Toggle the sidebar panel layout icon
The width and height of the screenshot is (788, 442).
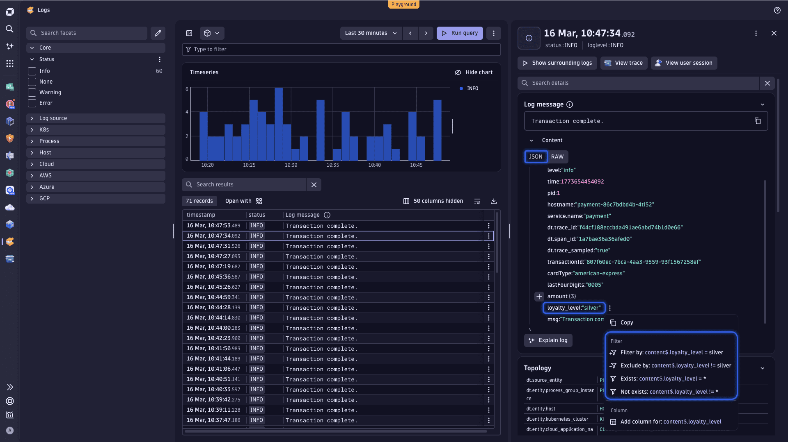[x=189, y=33]
